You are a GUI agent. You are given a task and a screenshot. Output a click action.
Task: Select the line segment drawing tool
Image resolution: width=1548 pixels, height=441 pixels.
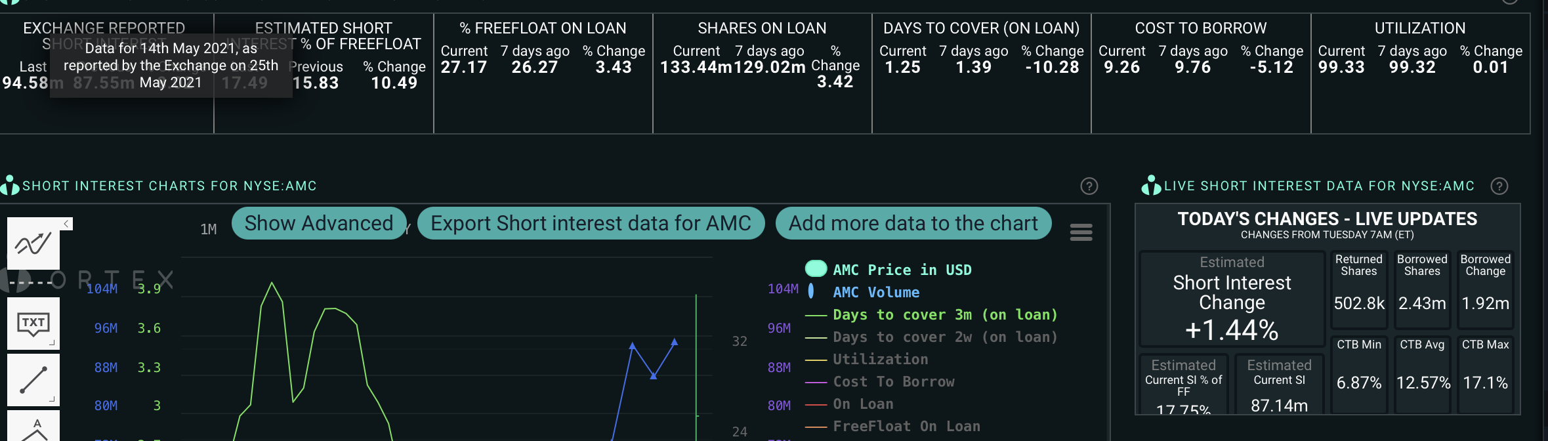click(33, 379)
